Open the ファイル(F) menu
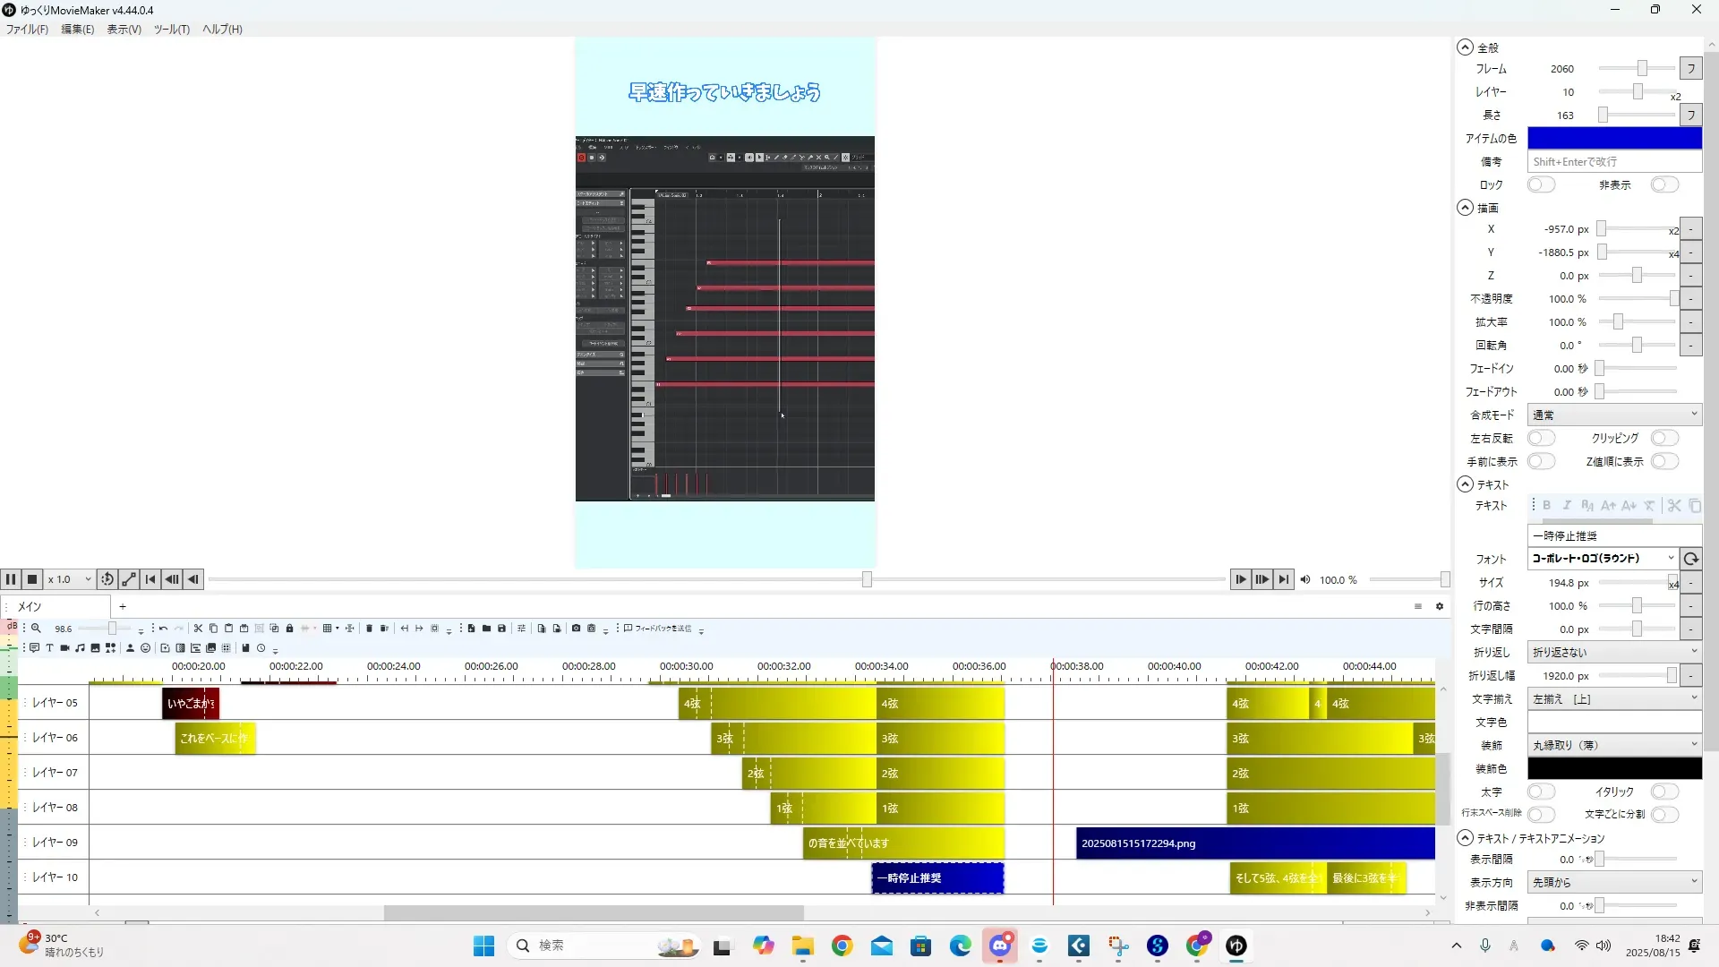Viewport: 1719px width, 967px height. point(27,29)
